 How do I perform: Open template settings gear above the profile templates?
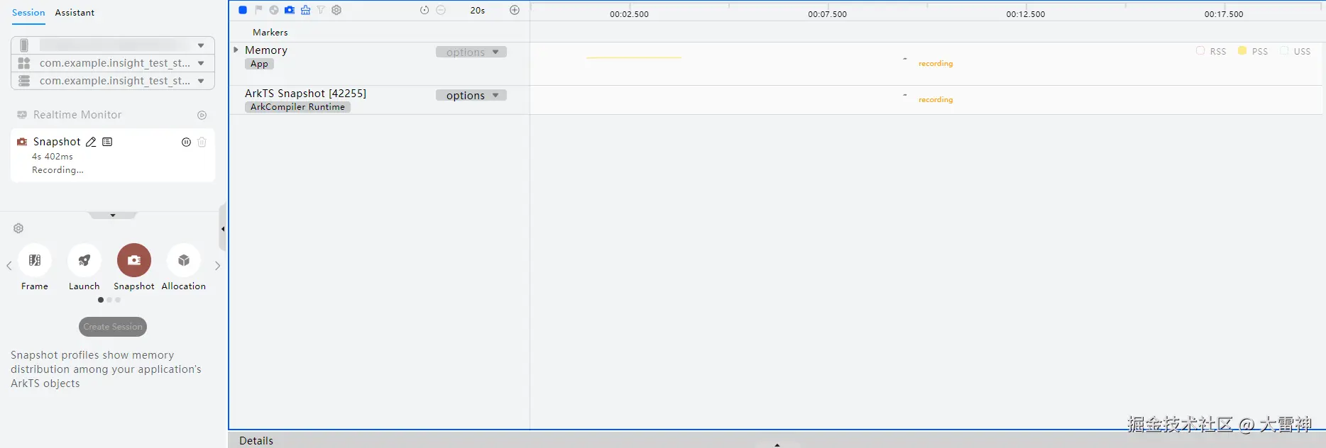18,228
